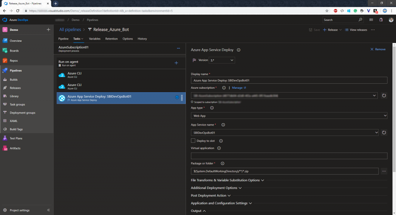Remove the Azure App Service Deploy task
Screen dimensions: 396x215
click(x=378, y=49)
